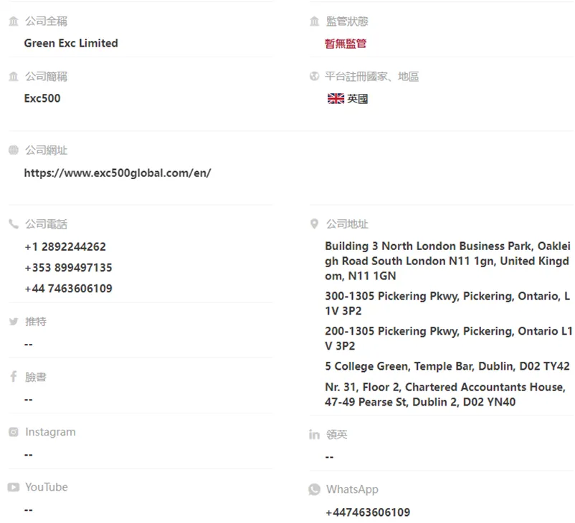Click the phone handset icon
Image resolution: width=575 pixels, height=523 pixels.
point(14,224)
